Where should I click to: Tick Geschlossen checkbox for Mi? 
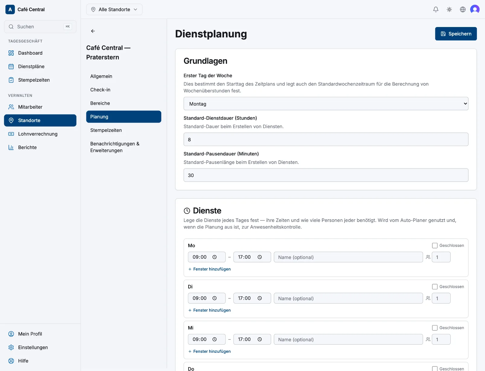435,328
